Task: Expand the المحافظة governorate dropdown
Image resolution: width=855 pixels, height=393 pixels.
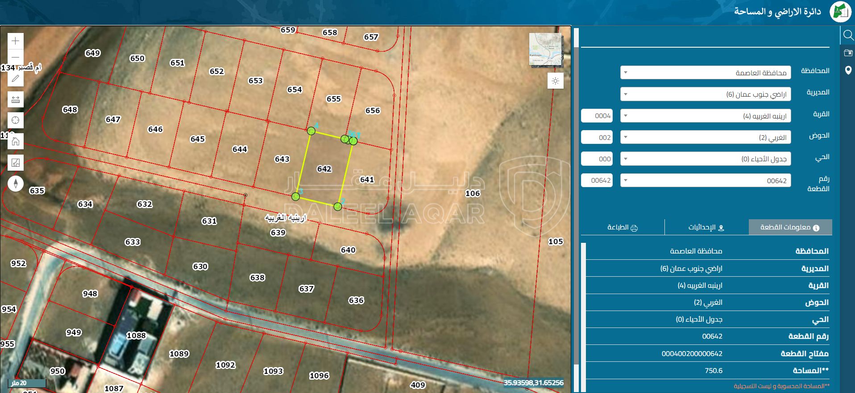Action: click(x=706, y=73)
